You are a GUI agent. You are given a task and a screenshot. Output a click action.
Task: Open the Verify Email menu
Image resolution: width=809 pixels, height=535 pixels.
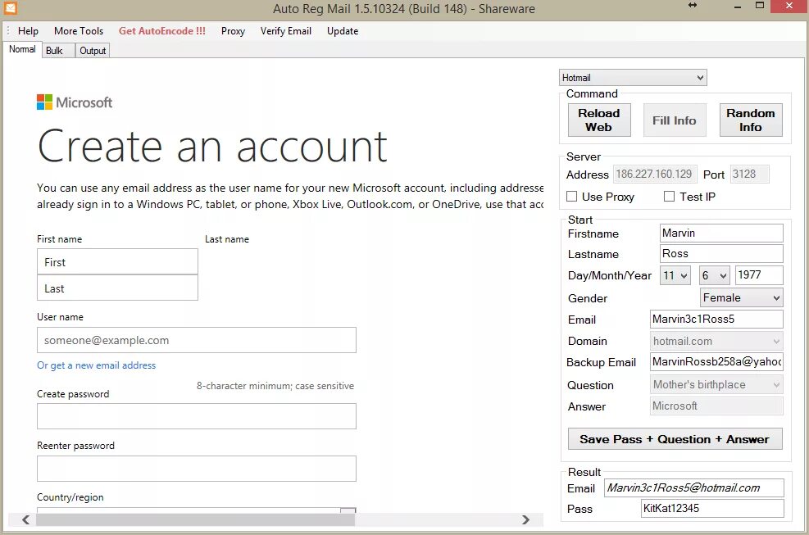click(x=286, y=31)
